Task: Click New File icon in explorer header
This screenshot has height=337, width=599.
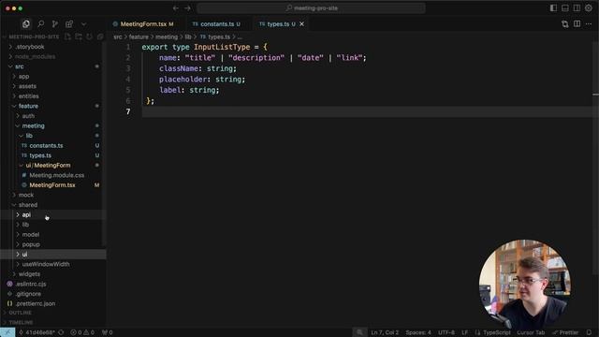Action: 67,37
